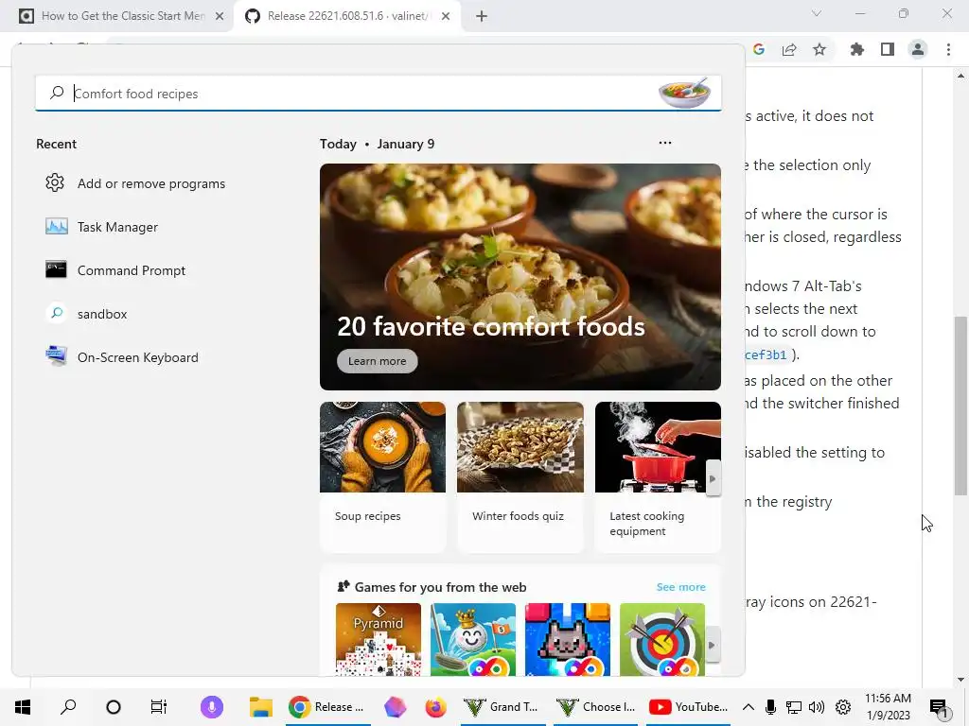Viewport: 969px width, 726px height.
Task: Open the pixel cat game tile
Action: tap(568, 639)
